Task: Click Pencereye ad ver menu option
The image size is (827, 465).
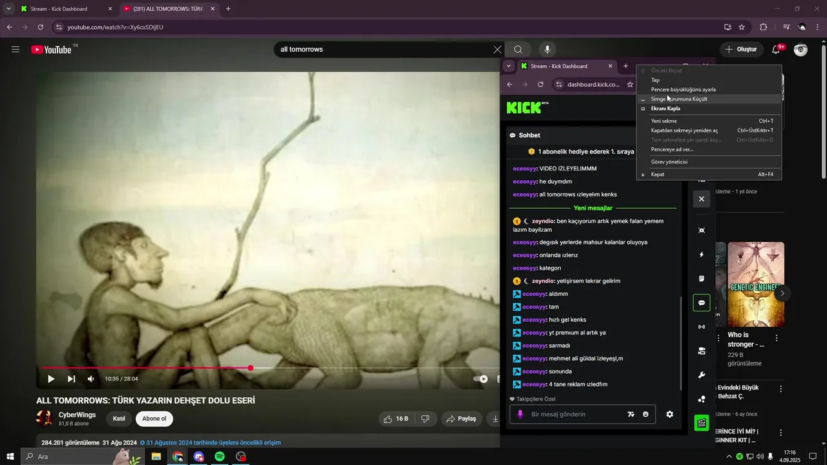Action: (x=709, y=149)
